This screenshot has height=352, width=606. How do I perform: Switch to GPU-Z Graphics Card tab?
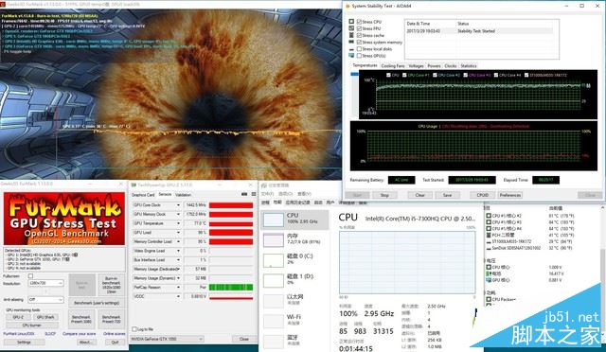(143, 195)
